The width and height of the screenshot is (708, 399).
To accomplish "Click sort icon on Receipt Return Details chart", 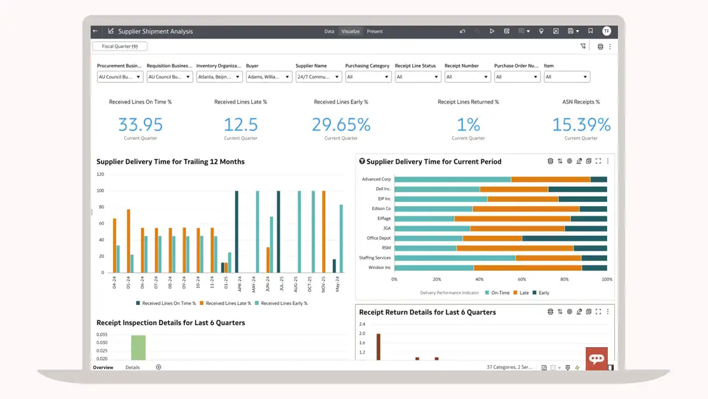I will [560, 311].
